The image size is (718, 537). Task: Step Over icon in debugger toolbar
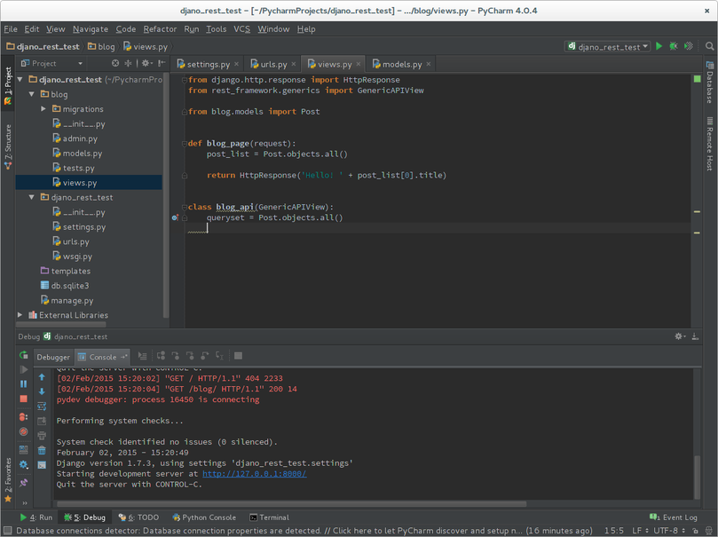coord(161,356)
